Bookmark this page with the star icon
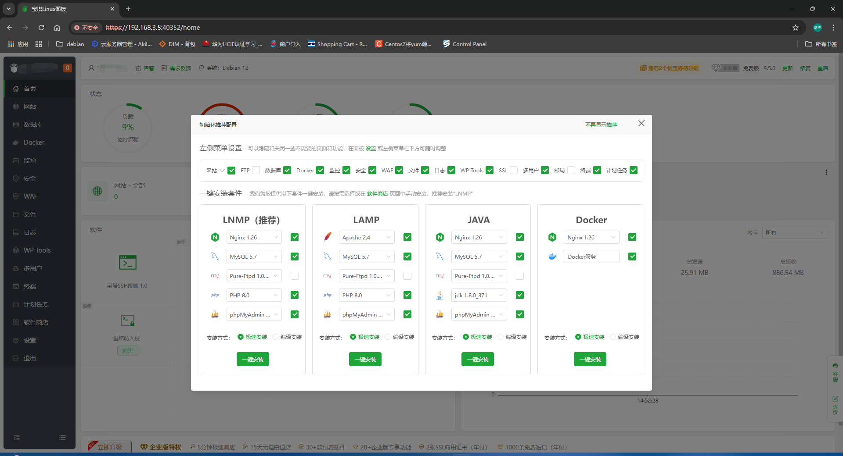 click(795, 28)
